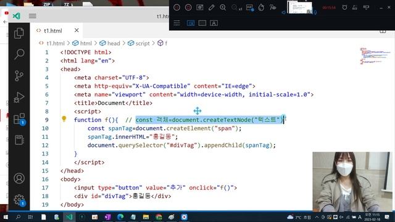This screenshot has width=395, height=222.
Task: Open the recorder display options dropdown
Action: pyautogui.click(x=366, y=7)
